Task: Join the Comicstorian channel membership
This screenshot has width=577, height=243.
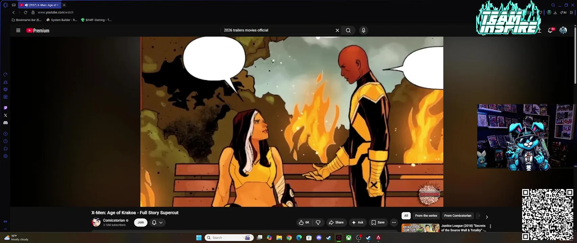Action: click(x=141, y=222)
